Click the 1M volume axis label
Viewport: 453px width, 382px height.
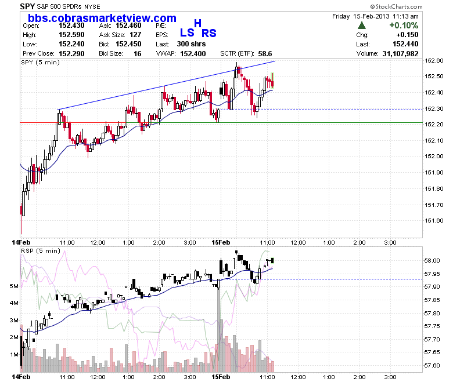[14, 355]
